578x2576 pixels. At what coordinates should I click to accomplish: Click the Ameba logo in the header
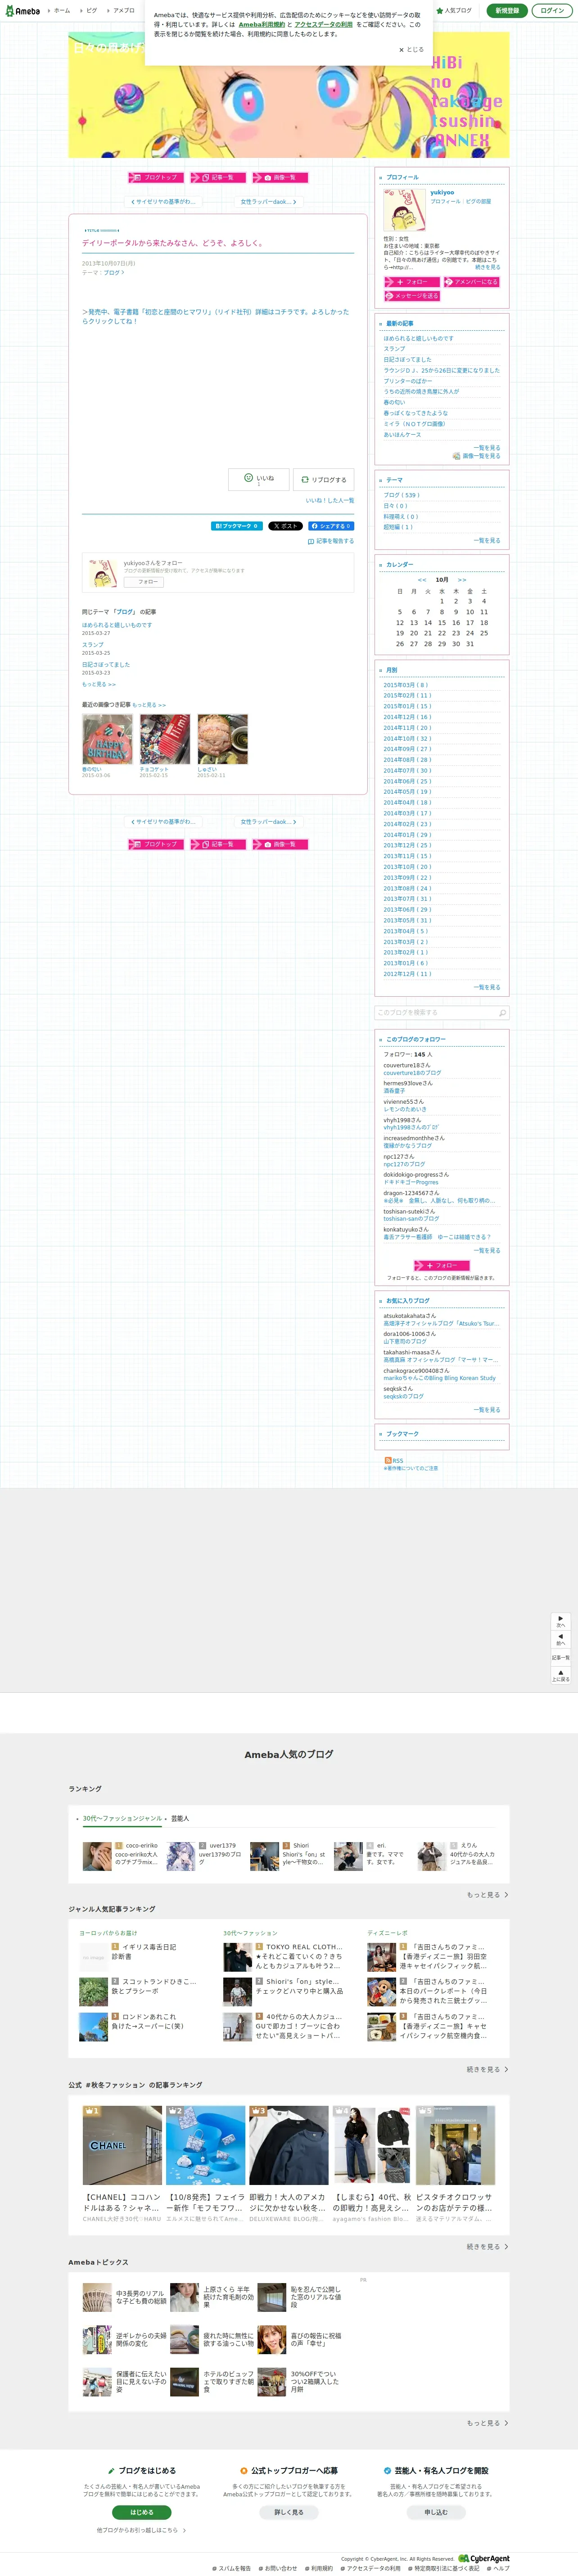(x=23, y=11)
